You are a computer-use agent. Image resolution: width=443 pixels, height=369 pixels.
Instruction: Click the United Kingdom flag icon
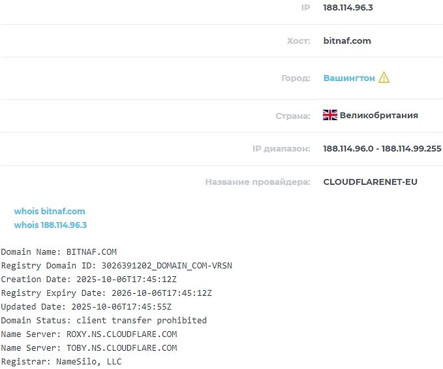point(330,115)
